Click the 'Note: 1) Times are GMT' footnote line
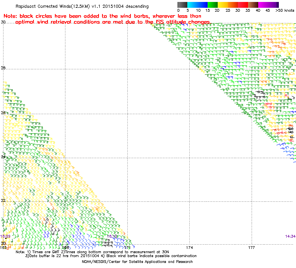Image resolution: width=296 pixels, height=268 pixels. click(92, 252)
